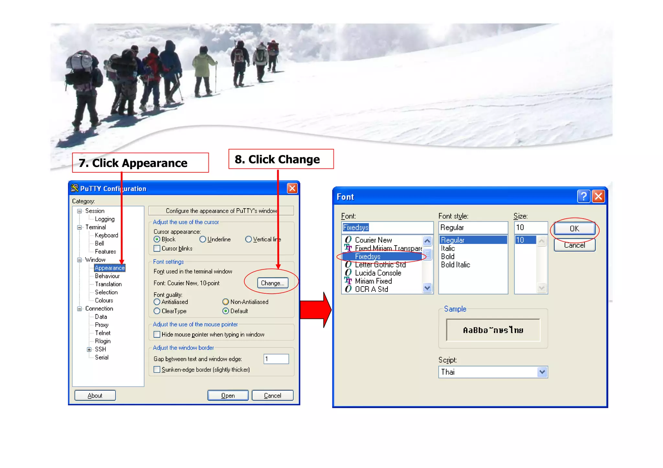
Task: Open the Features category
Action: (x=106, y=251)
